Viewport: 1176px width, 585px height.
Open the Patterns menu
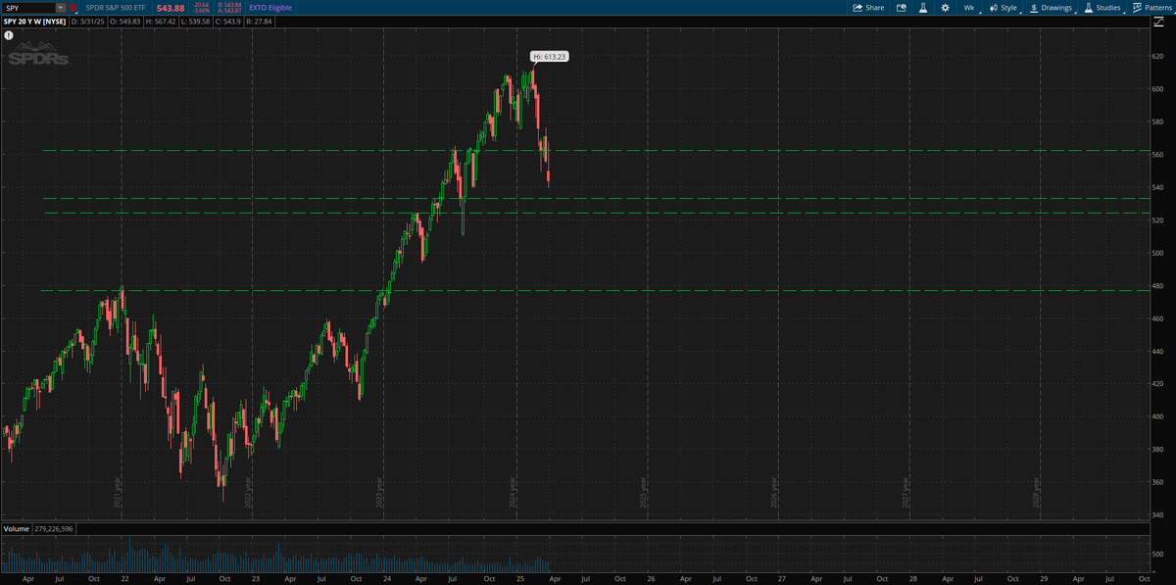(x=1151, y=7)
